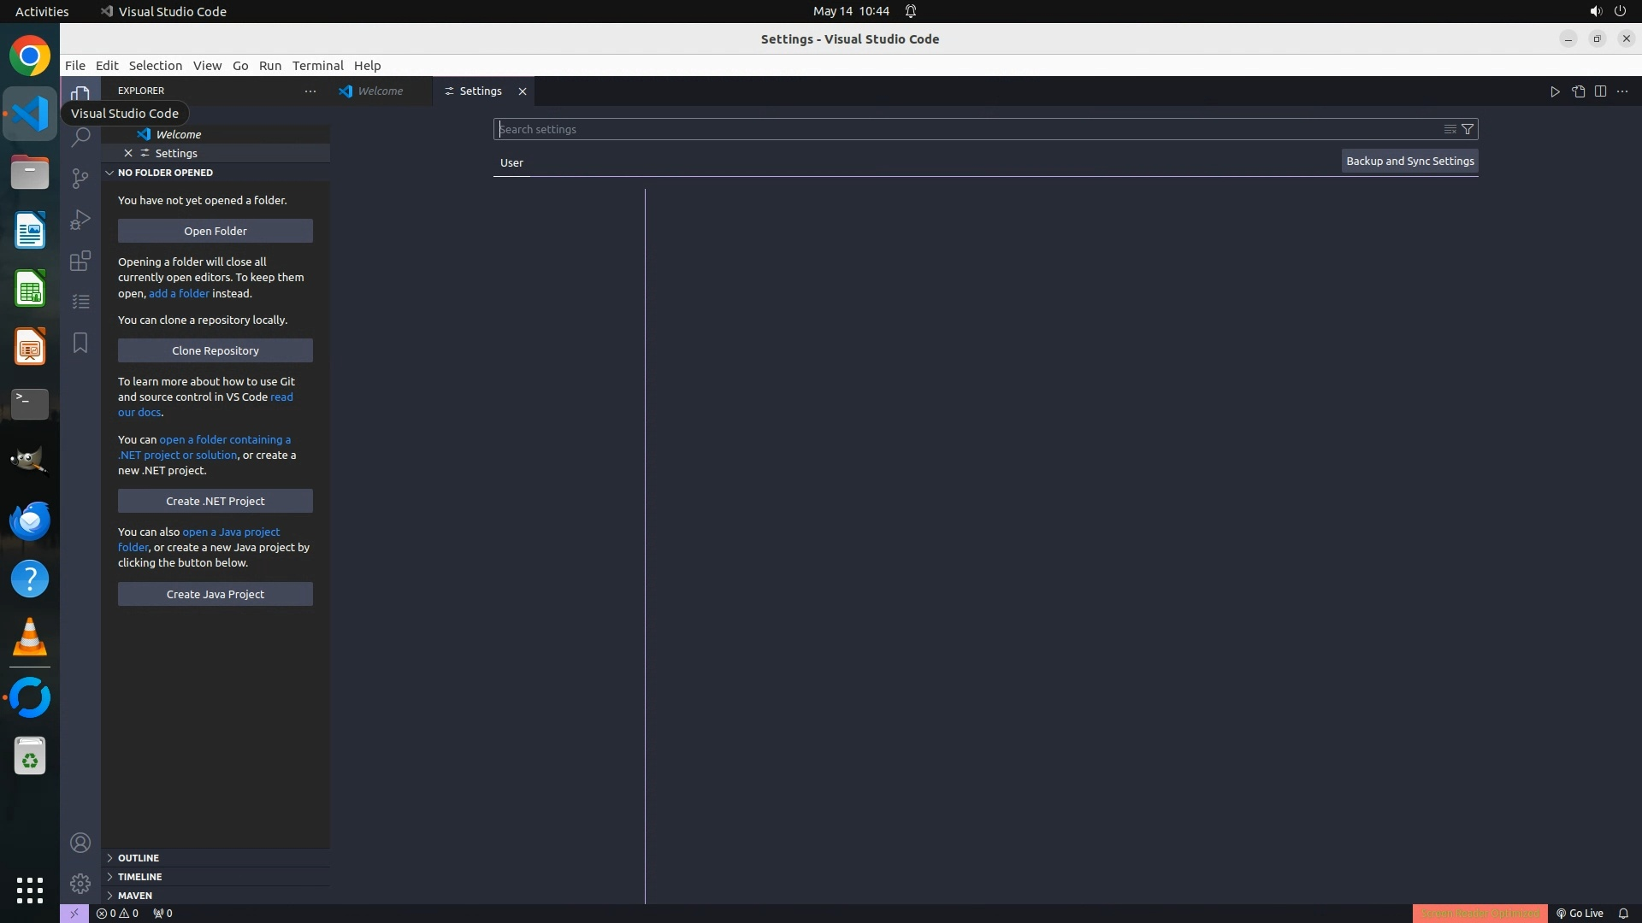Click the Accounts icon in activity bar
Screen dimensions: 1642x923
point(80,844)
